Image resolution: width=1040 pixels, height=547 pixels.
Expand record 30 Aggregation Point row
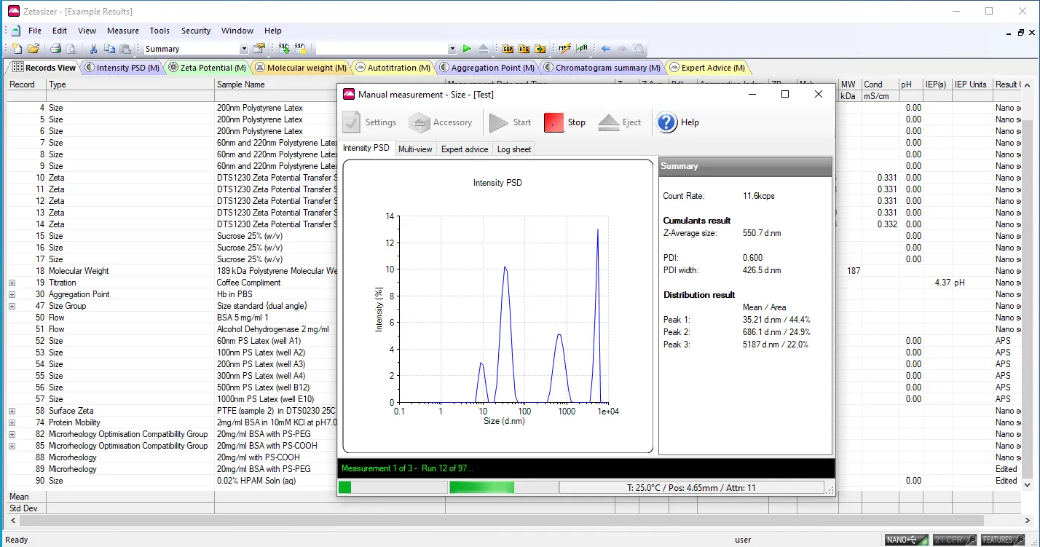[12, 294]
